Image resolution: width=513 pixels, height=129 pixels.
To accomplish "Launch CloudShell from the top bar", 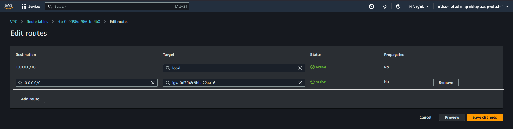I will (371, 6).
